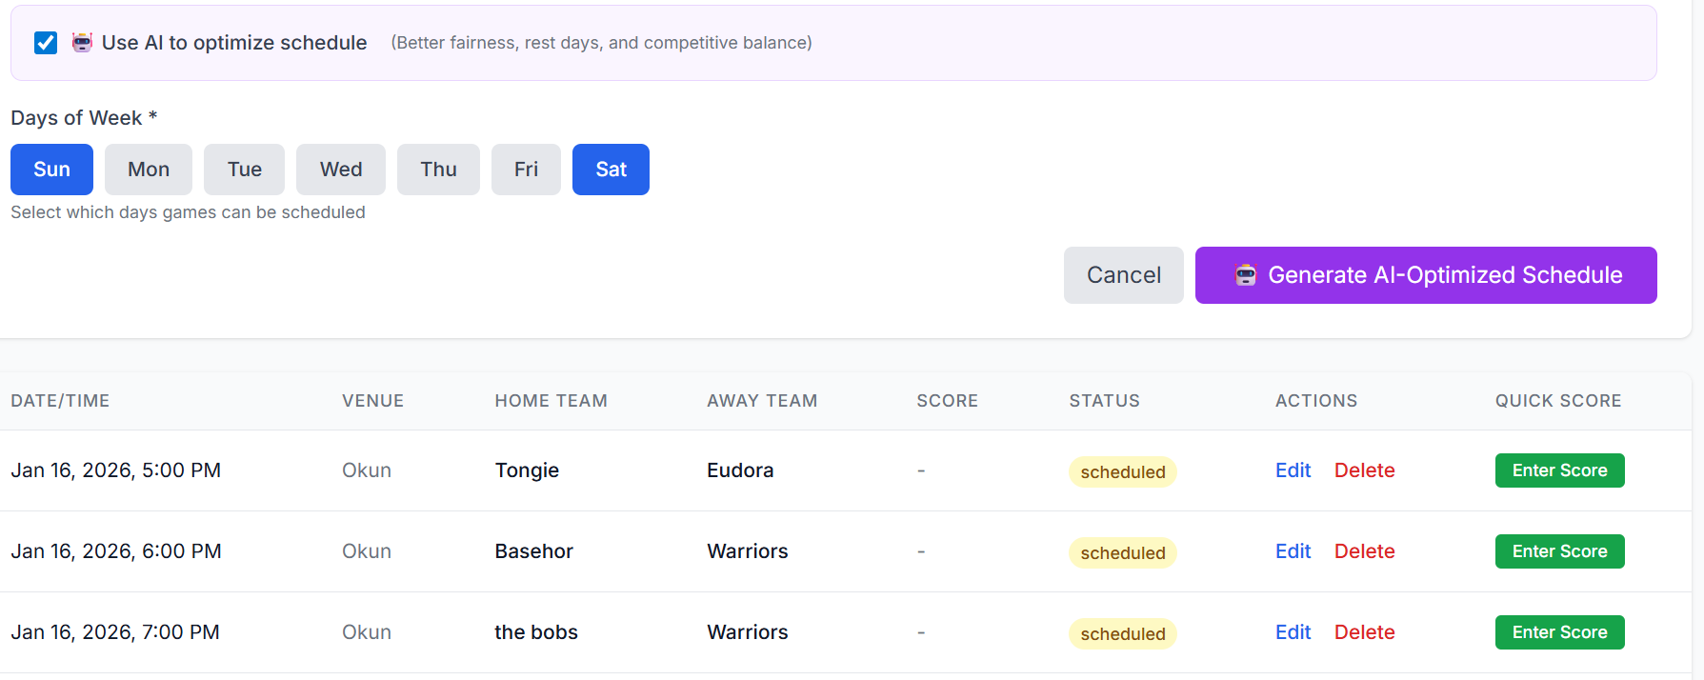Delete the Tongie vs Eudora game

1364,470
